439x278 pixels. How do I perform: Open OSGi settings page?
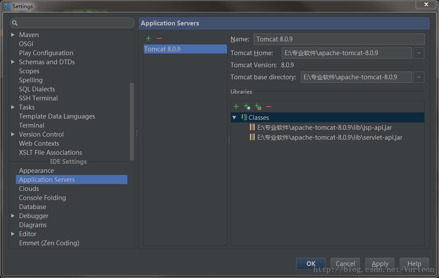click(26, 44)
